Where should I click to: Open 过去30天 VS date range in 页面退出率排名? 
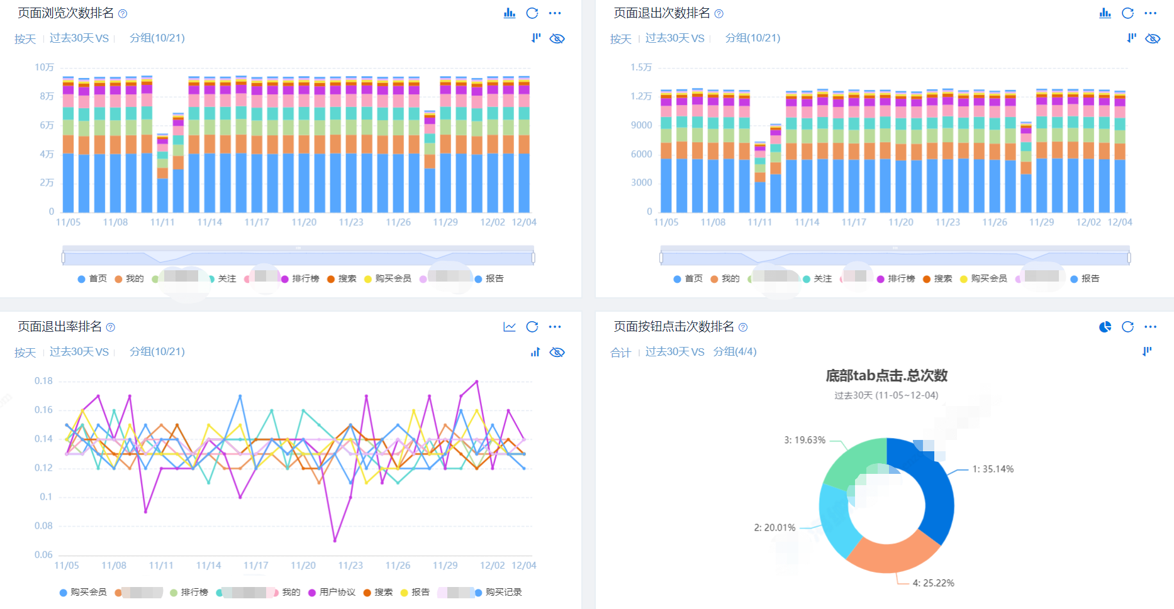[x=79, y=352]
